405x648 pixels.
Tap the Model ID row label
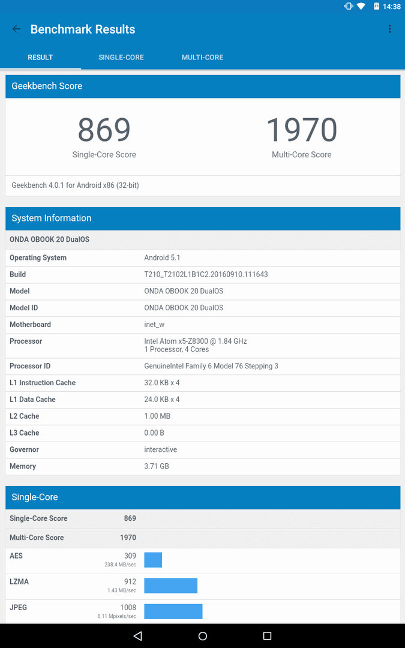pyautogui.click(x=23, y=308)
